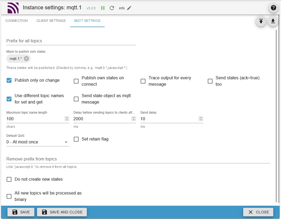The width and height of the screenshot is (281, 219).
Task: Pause the mqtt.1 instance
Action: pos(103,8)
